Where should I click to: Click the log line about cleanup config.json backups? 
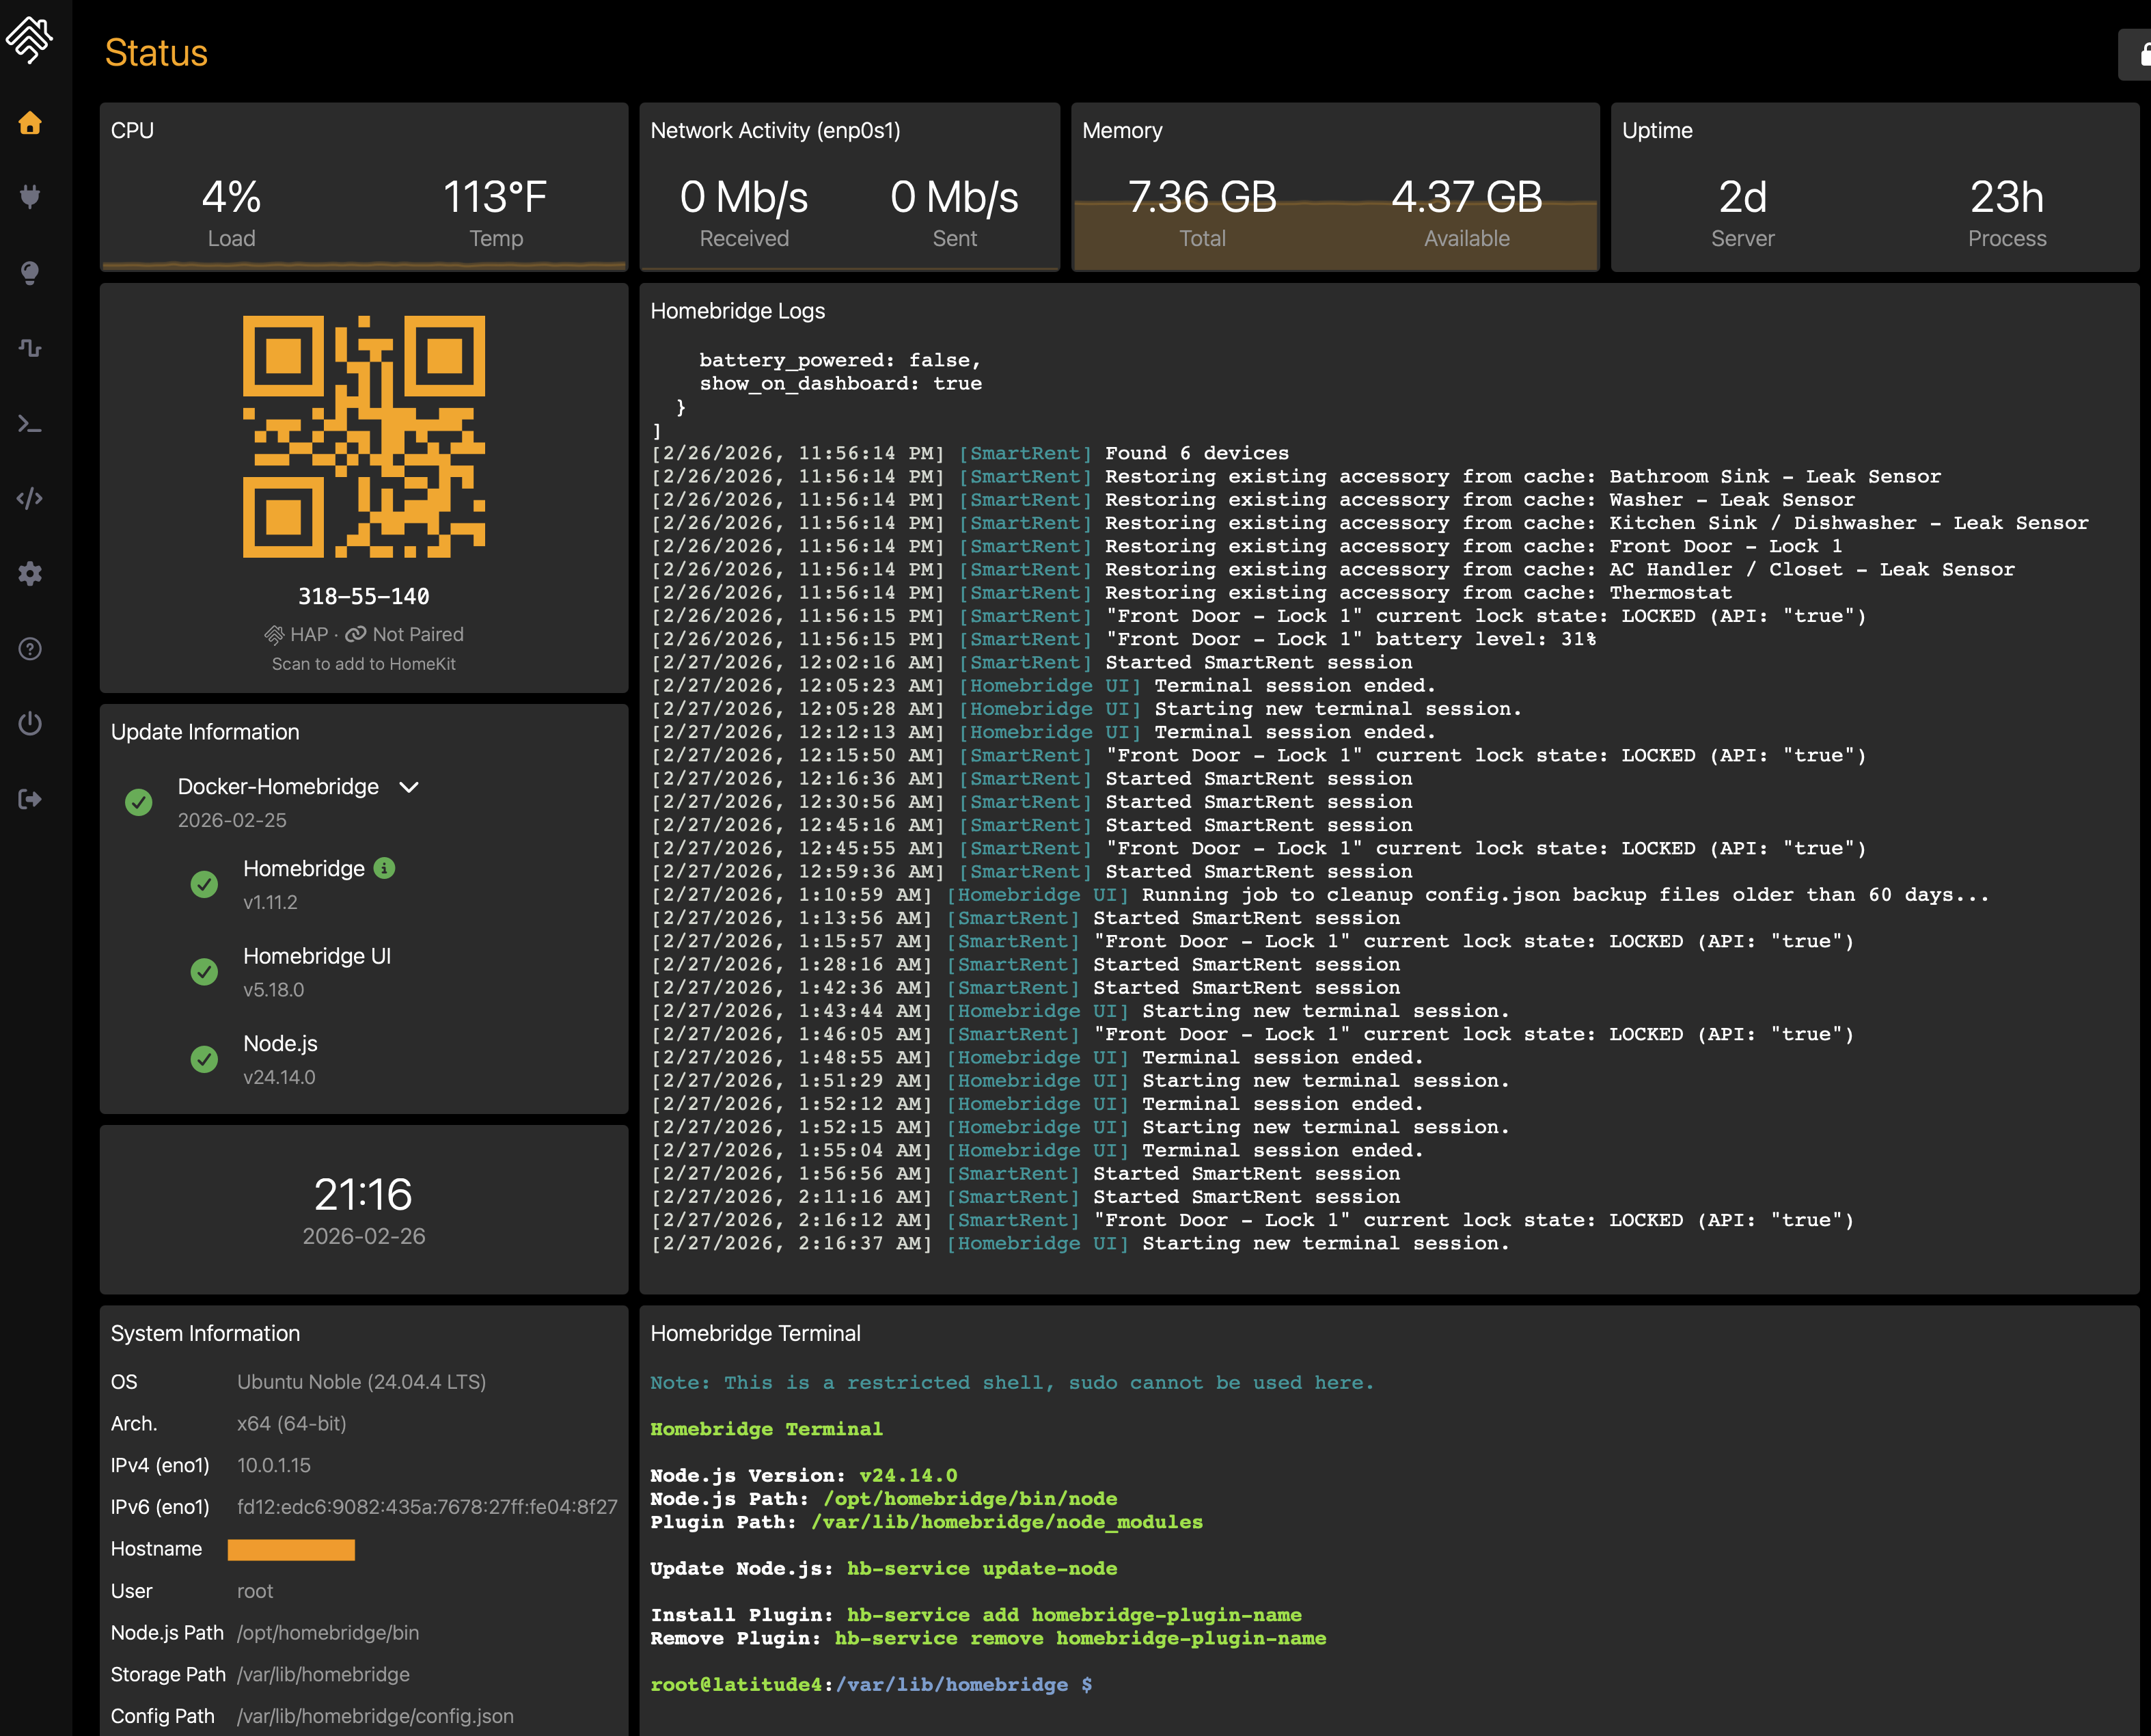(1319, 895)
